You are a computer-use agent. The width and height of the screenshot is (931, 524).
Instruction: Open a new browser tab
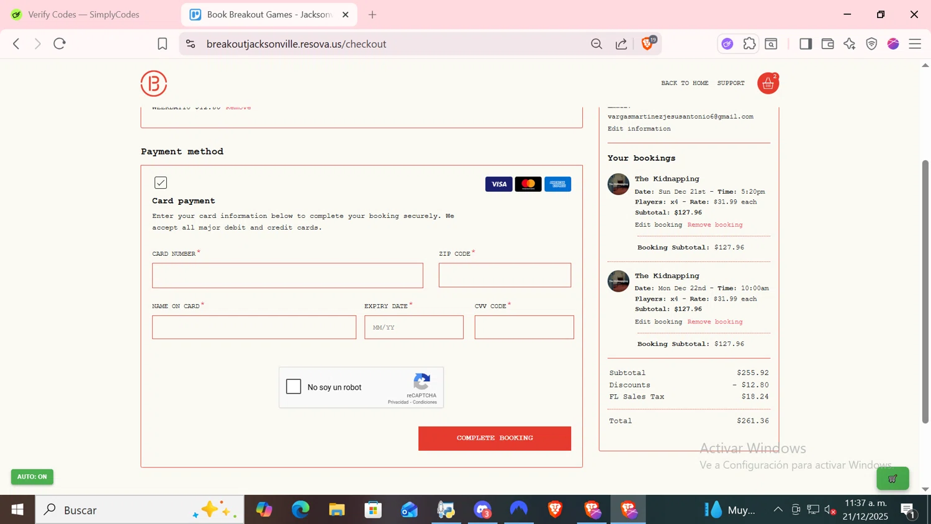[x=372, y=14]
